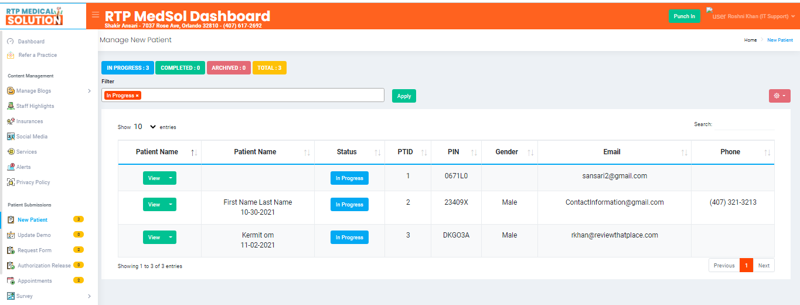This screenshot has height=305, width=800.
Task: Click In Progress status for PIN 23409X
Action: pos(349,205)
